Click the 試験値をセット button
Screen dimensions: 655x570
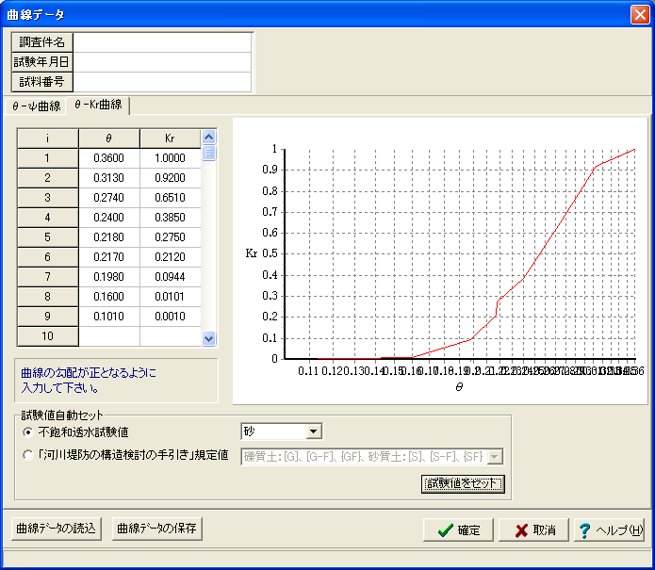(x=463, y=484)
